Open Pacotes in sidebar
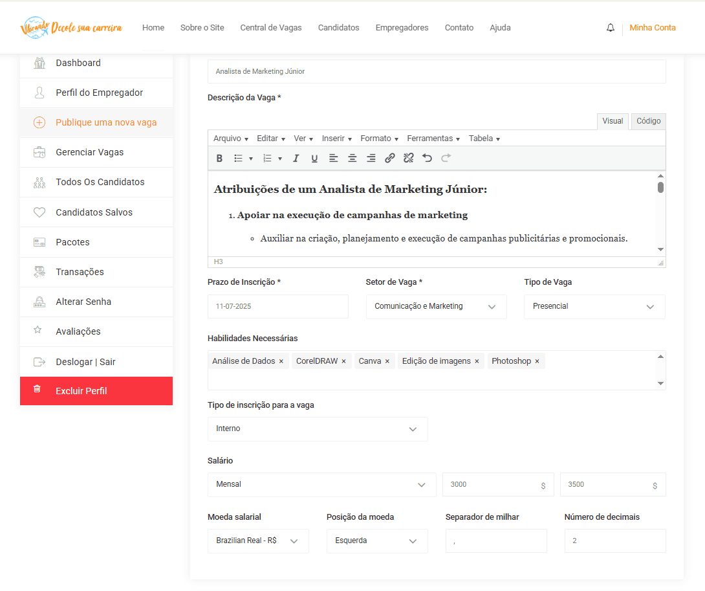Screen dimensions: 705x591 [96, 242]
